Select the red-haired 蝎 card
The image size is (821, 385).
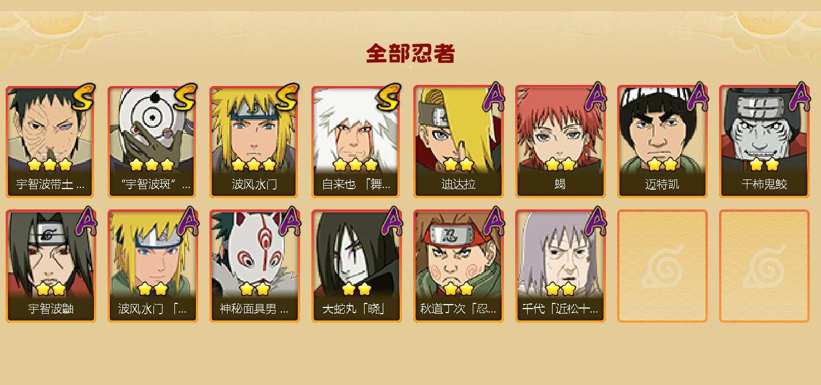pos(561,142)
